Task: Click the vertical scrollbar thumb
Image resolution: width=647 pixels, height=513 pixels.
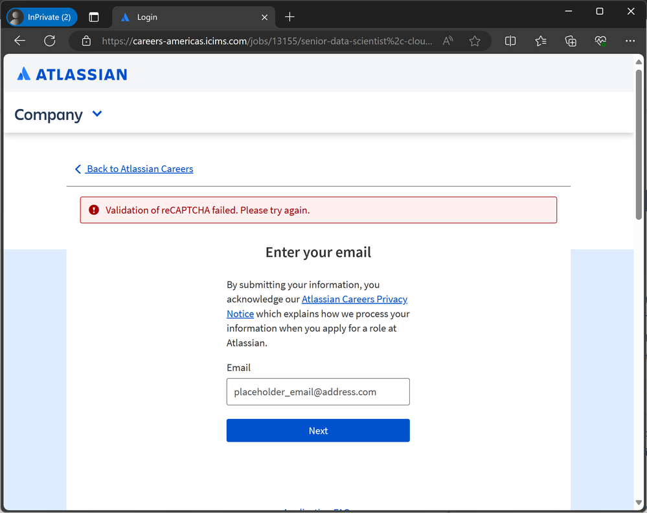Action: pos(639,145)
